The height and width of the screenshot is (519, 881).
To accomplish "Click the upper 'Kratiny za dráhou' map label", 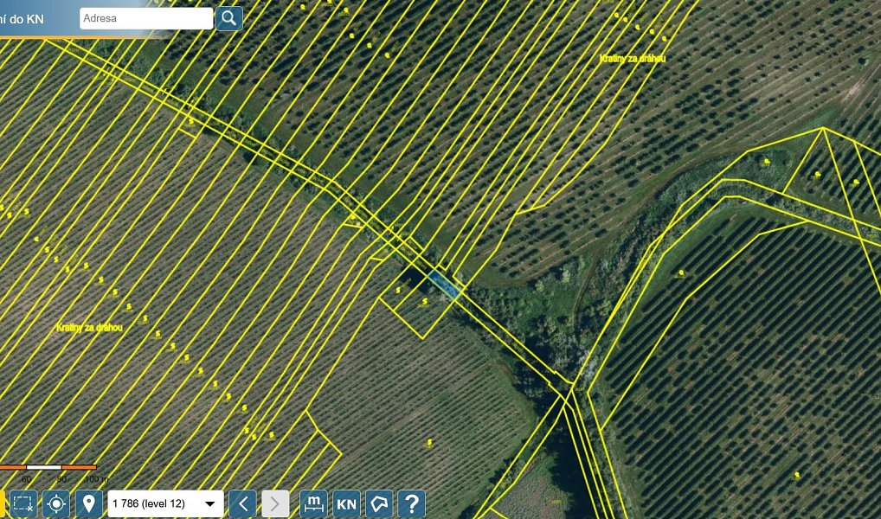I will tap(633, 59).
